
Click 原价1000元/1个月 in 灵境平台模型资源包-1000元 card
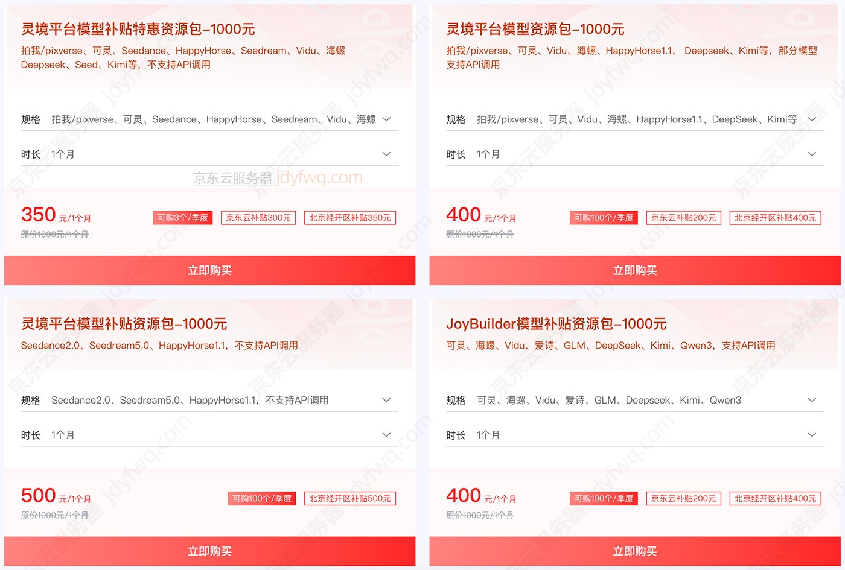pos(480,234)
